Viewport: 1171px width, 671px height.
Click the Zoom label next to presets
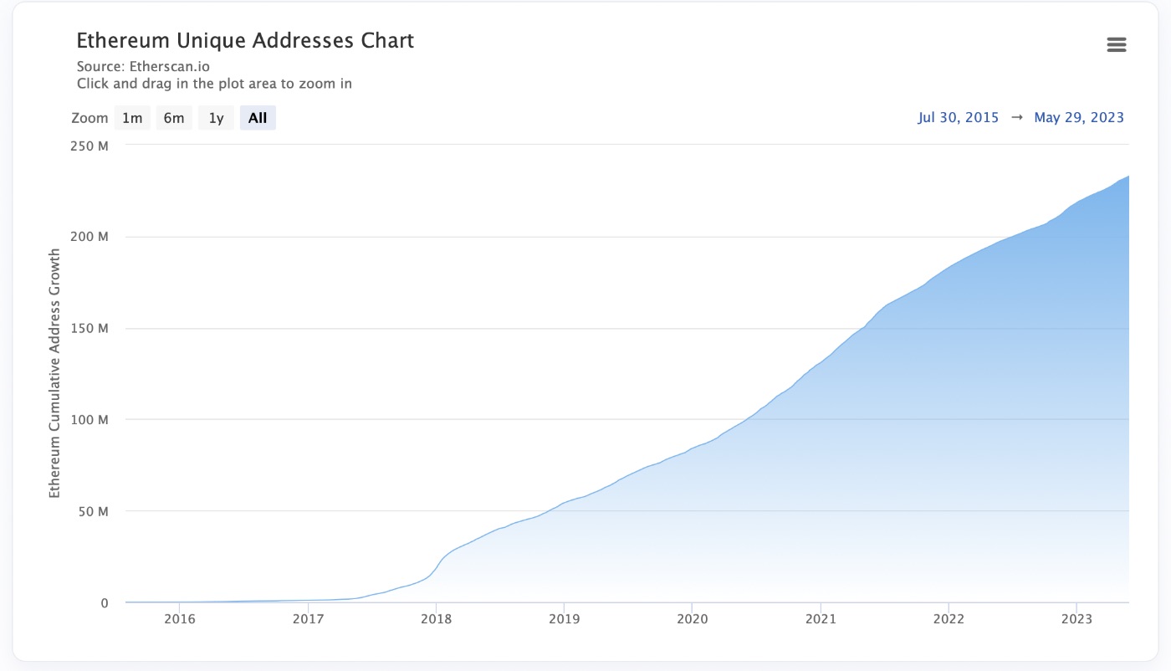tap(89, 117)
